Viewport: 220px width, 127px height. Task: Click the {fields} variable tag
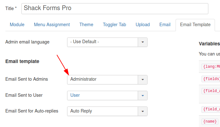click(211, 79)
